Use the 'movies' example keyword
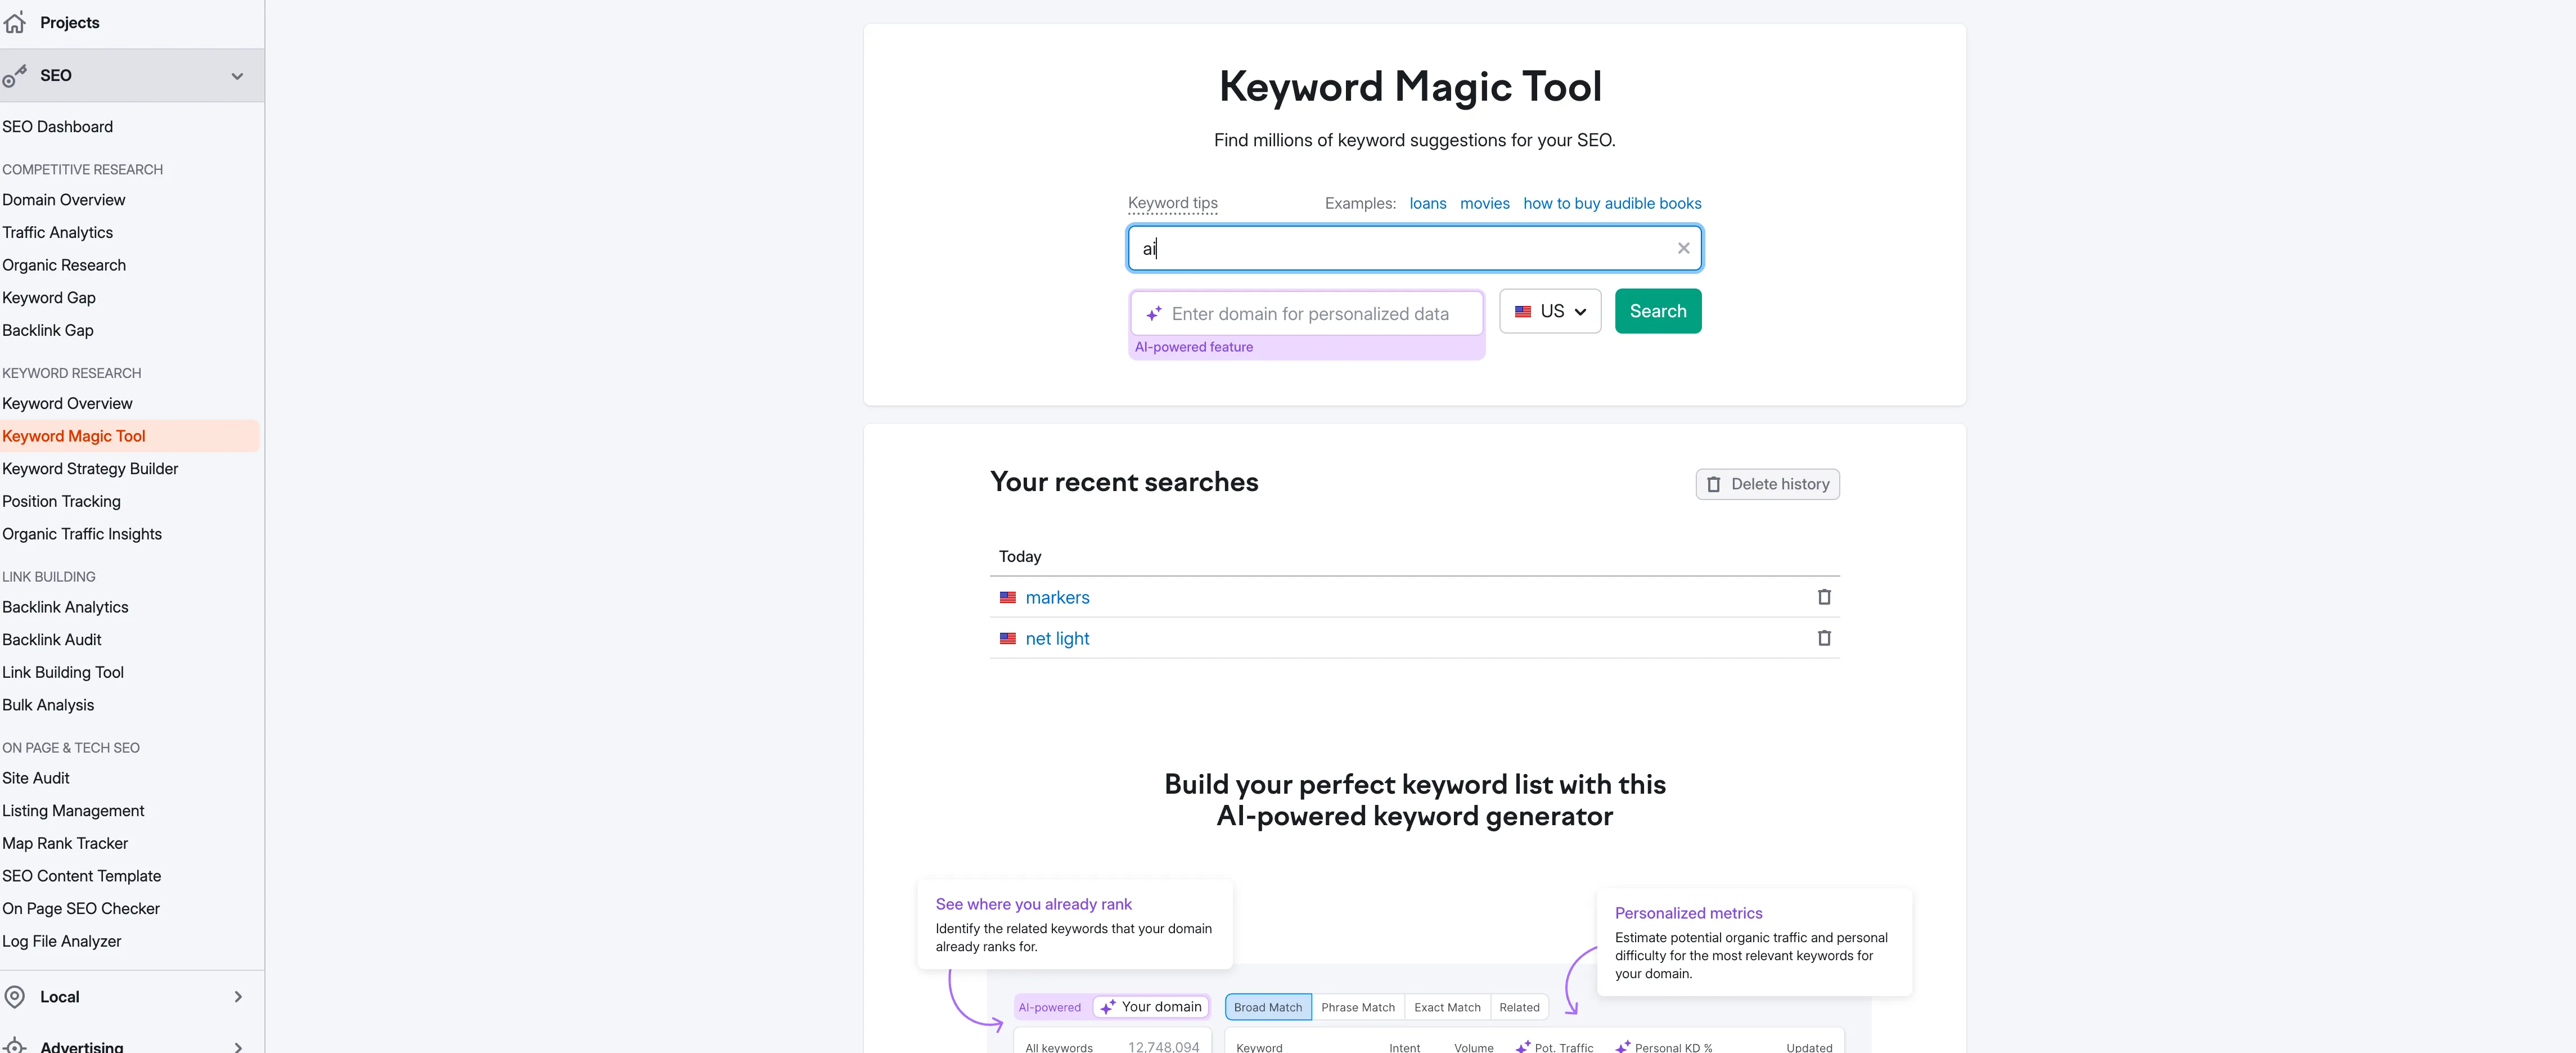 (1485, 204)
